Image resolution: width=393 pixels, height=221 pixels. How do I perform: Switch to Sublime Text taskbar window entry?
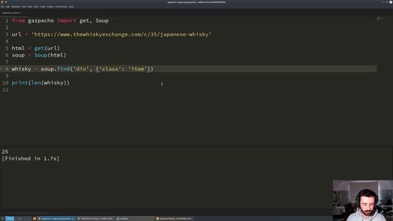[x=56, y=219]
